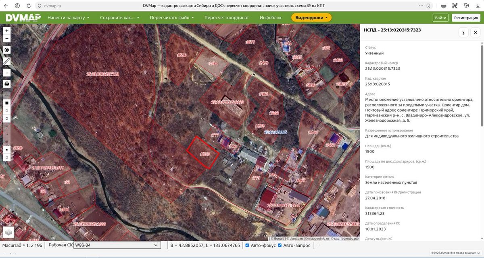Open the Yandex home icon
Screen dimensions: 484x258
pyautogui.click(x=17, y=6)
